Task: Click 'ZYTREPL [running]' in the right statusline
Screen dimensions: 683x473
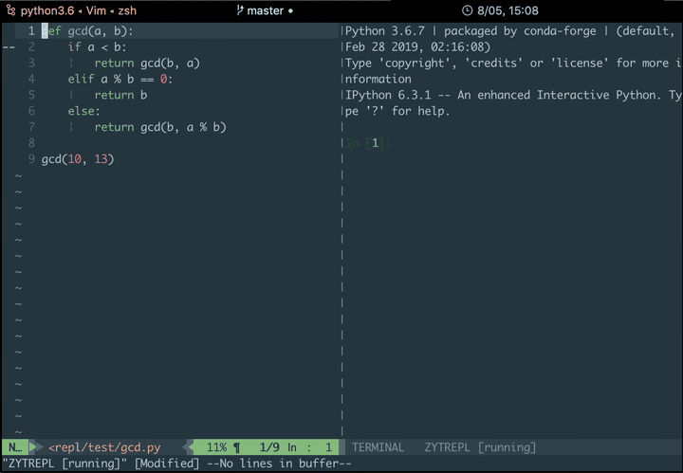Action: pos(480,447)
